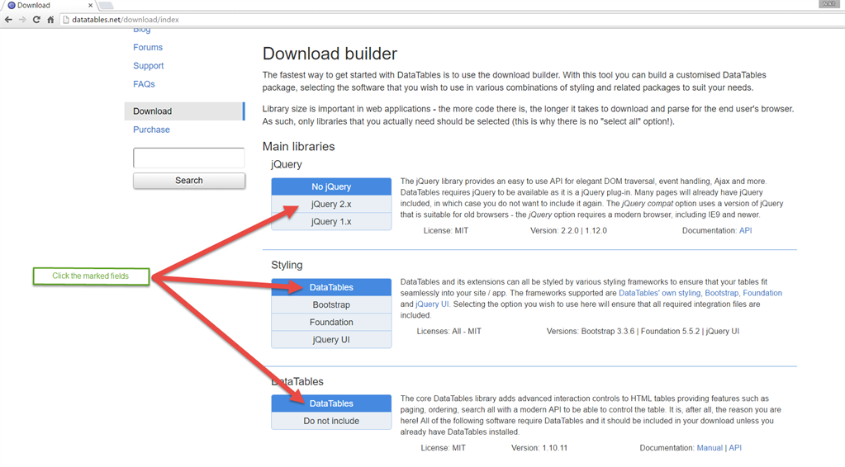Choose the No jQuery option
The width and height of the screenshot is (845, 467).
331,186
